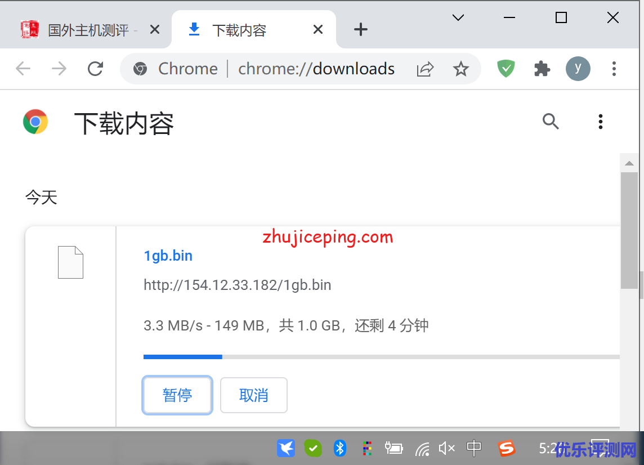The image size is (644, 465).
Task: Click the muted speaker volume icon
Action: click(x=447, y=448)
